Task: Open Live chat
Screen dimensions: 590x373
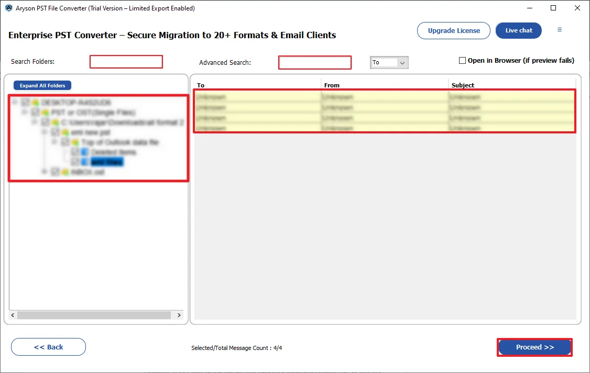Action: click(x=519, y=30)
